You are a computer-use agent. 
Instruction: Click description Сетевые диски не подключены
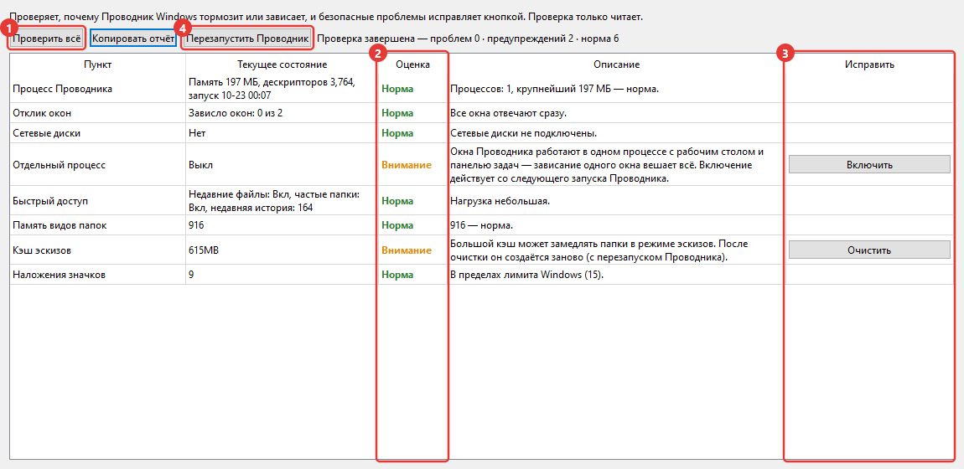[x=524, y=133]
